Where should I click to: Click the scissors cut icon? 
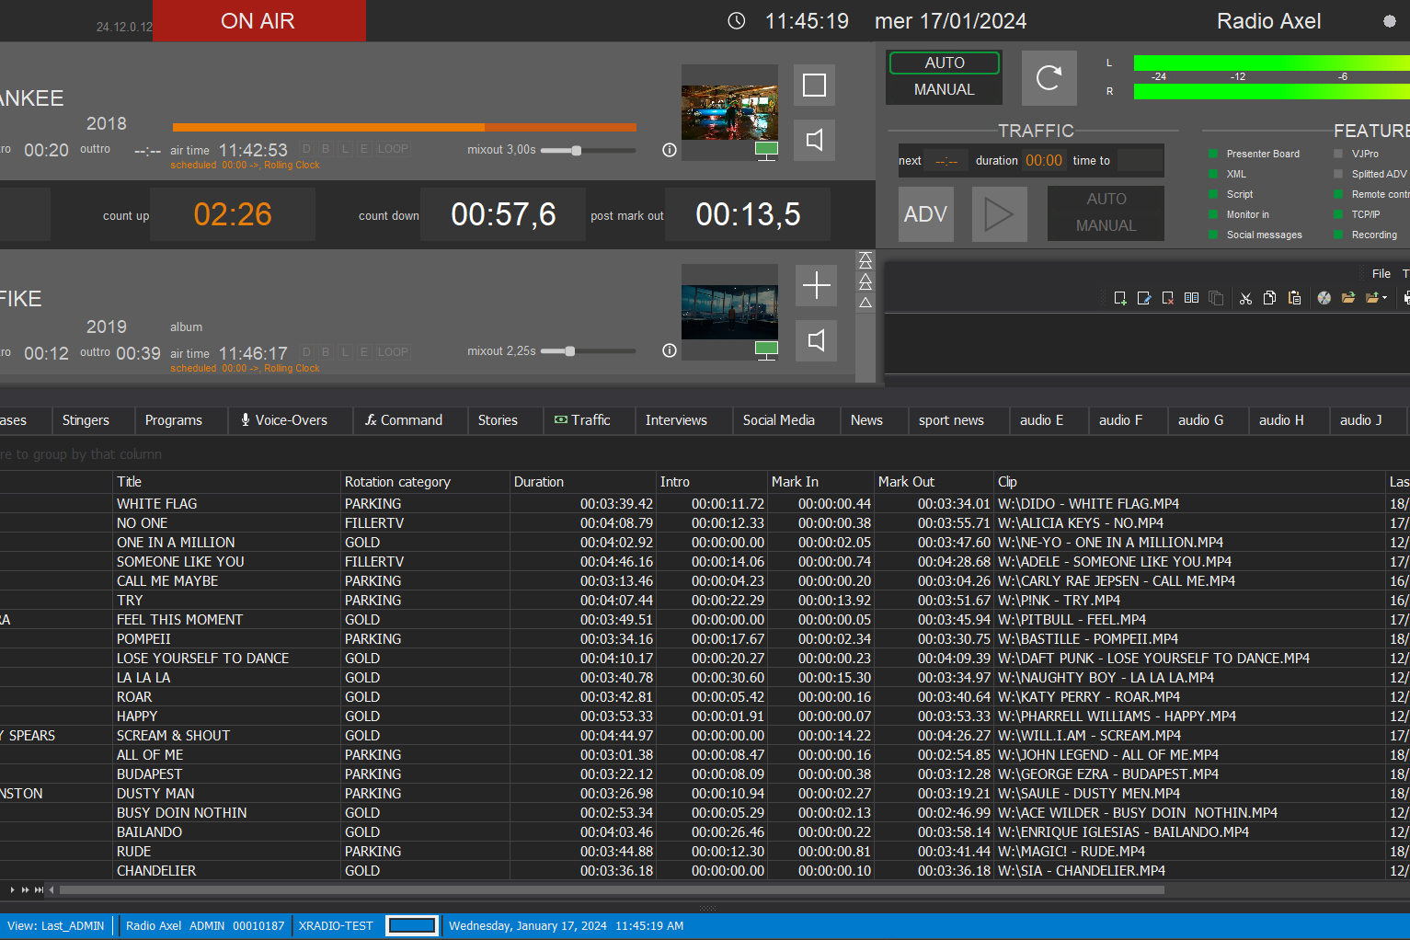(x=1245, y=298)
